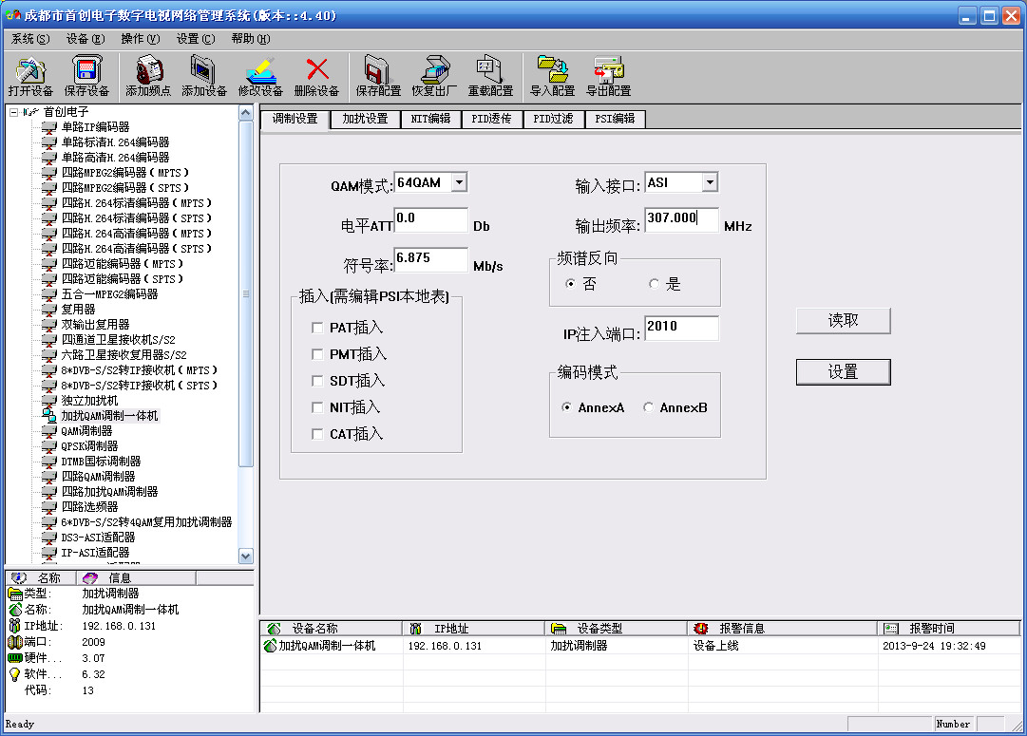Image resolution: width=1027 pixels, height=736 pixels.
Task: Click the 软件 lightbulb icon in info panel
Action: click(14, 673)
